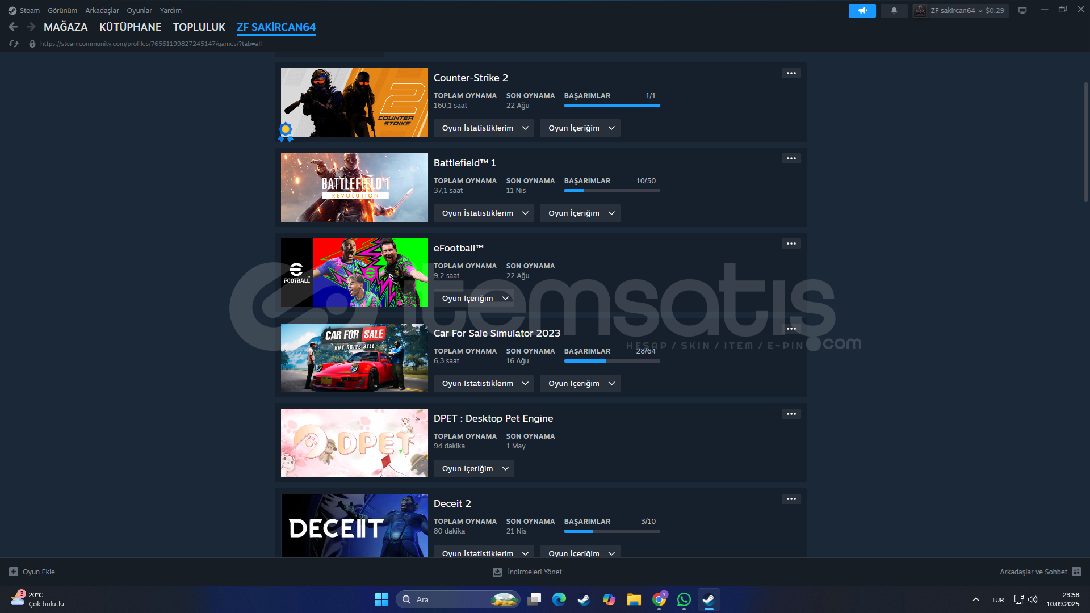Open the Deceit 2 three-dot menu

[791, 499]
